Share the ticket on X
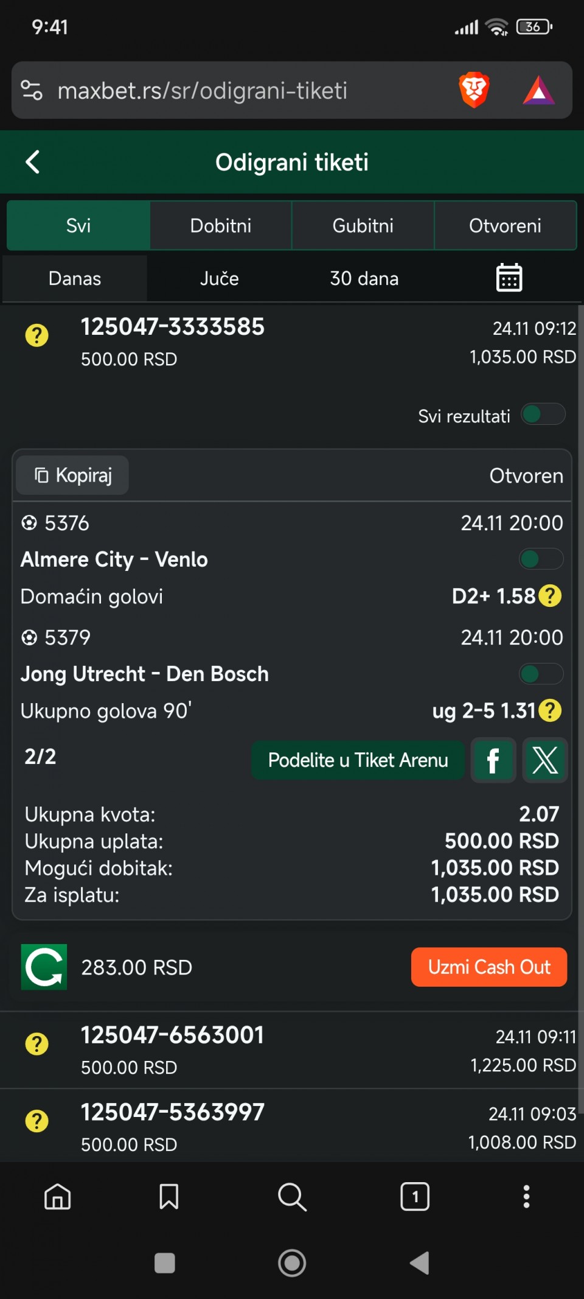Viewport: 584px width, 1299px height. point(545,760)
